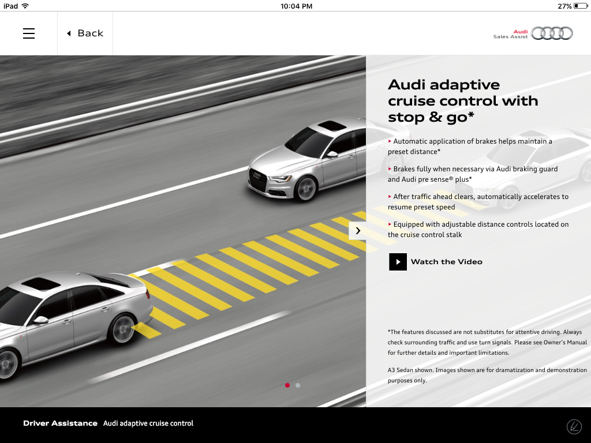591x443 pixels.
Task: Tap the bullet about resuming preset speed
Action: [x=478, y=201]
